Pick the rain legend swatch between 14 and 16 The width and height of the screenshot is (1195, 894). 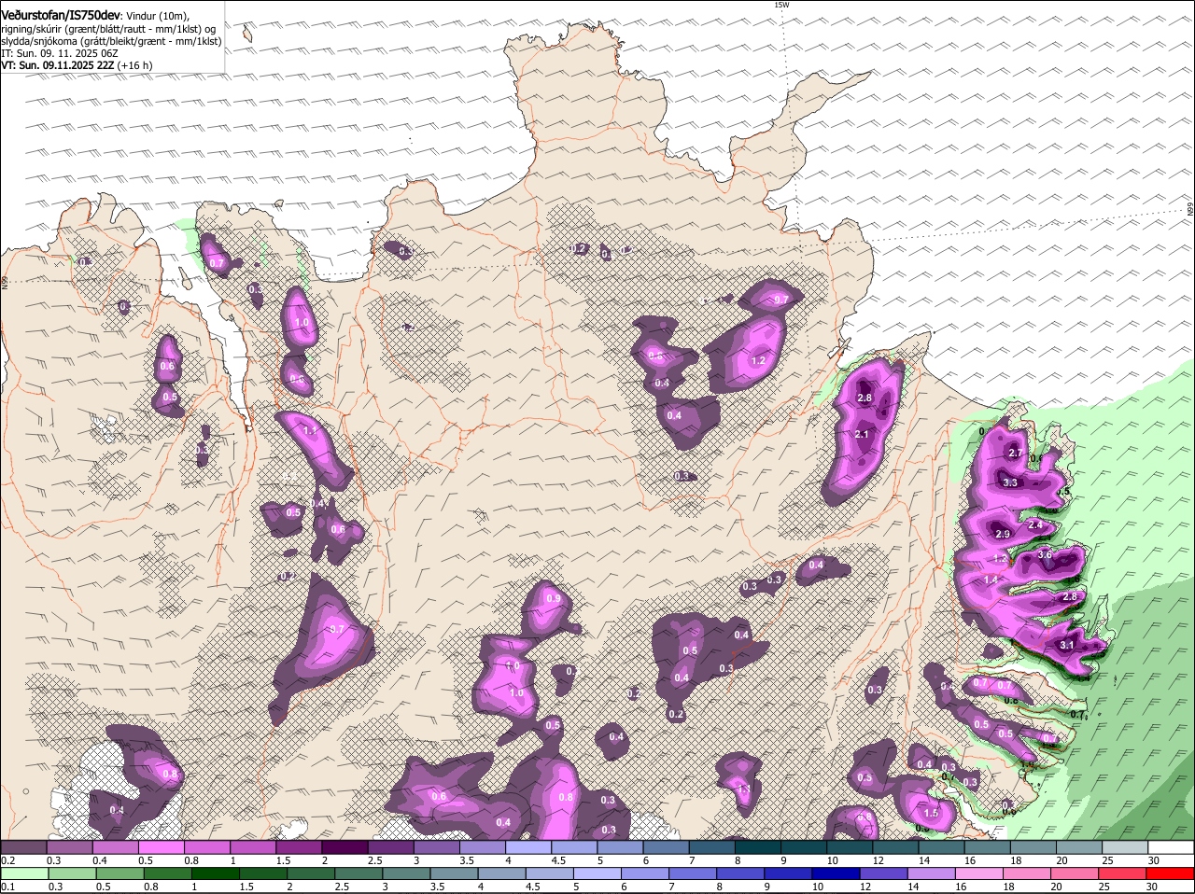(932, 873)
